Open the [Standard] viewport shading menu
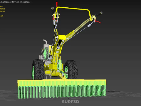Viewport: 141px width, 106px height. [x=9, y=2]
